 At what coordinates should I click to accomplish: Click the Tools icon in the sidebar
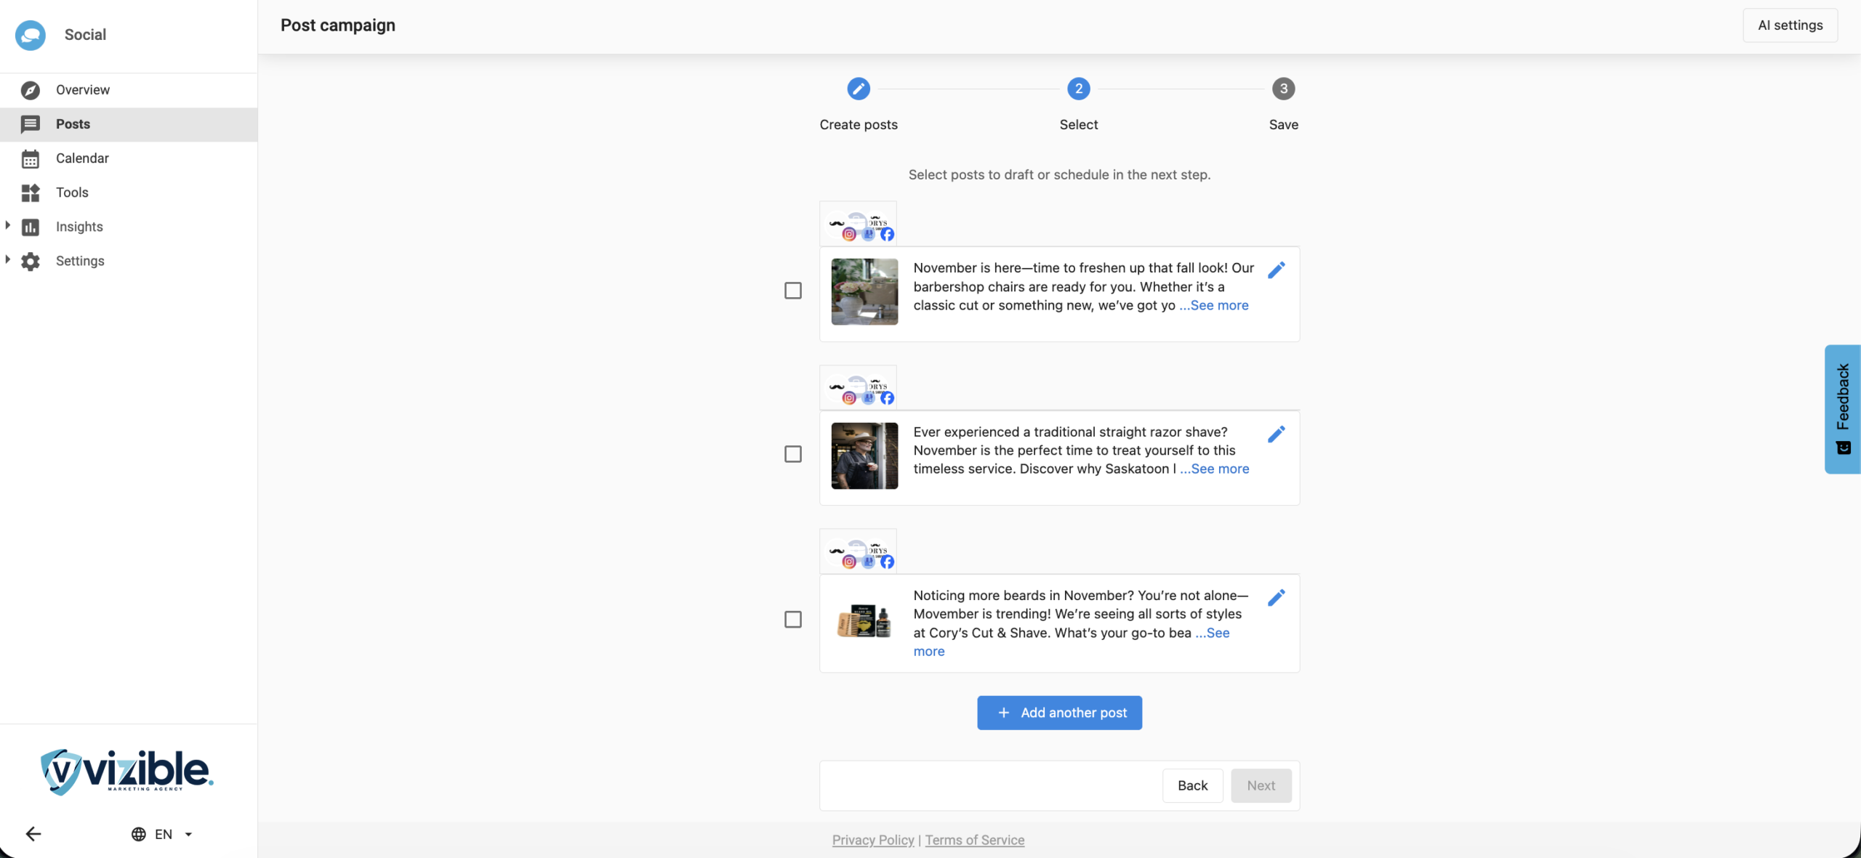pos(31,193)
